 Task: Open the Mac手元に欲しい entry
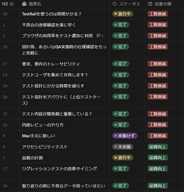39,136
